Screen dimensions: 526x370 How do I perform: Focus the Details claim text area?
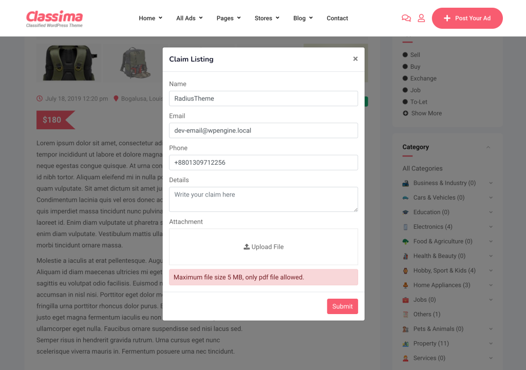(x=264, y=200)
